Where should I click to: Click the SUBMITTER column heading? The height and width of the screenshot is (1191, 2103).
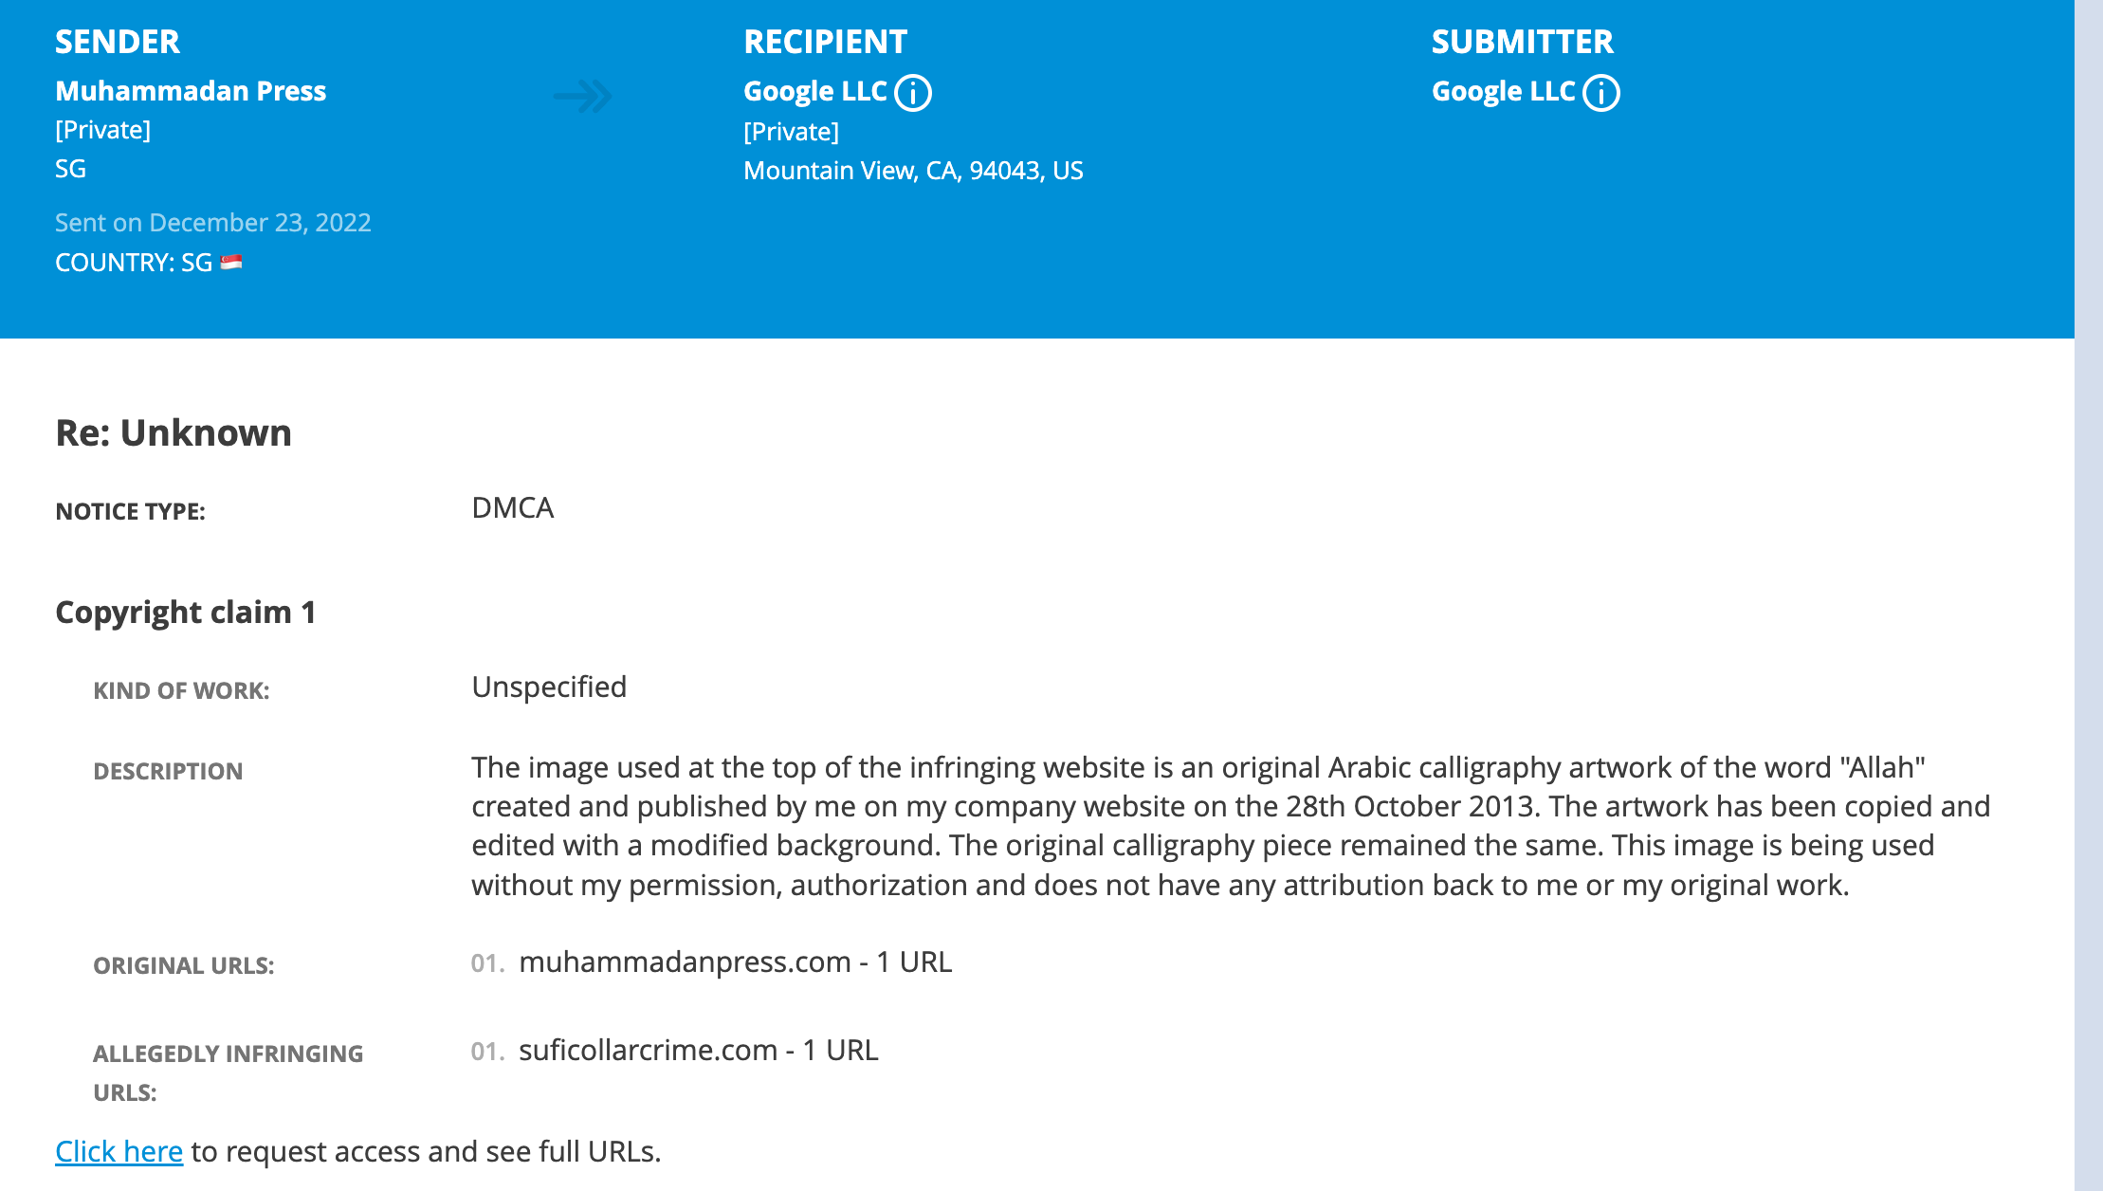click(x=1522, y=42)
